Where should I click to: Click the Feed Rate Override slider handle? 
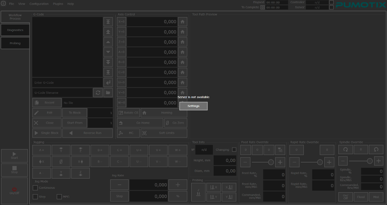[271, 162]
